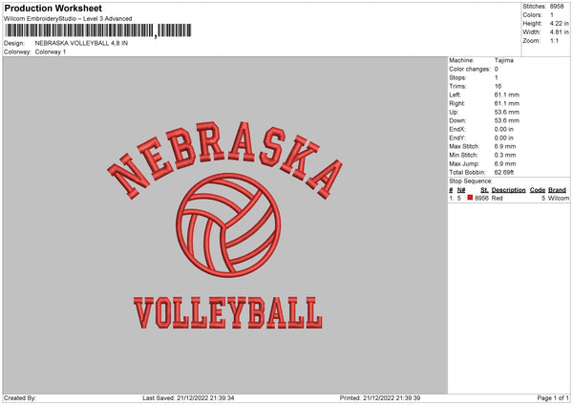This screenshot has height=405, width=573.
Task: Click the Height value 4.22 in
Action: pos(559,23)
